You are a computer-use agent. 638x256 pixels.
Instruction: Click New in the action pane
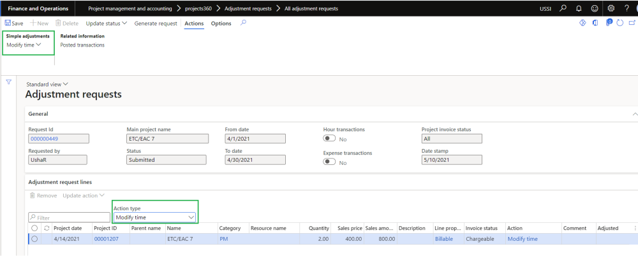click(39, 24)
